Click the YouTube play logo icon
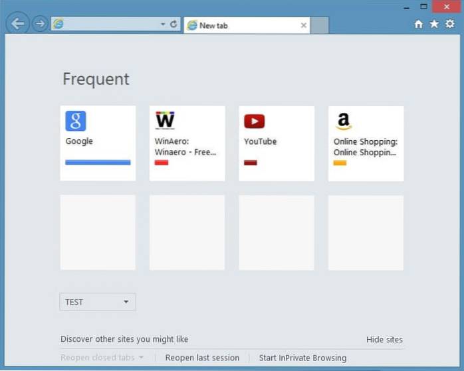This screenshot has width=464, height=371. point(254,121)
